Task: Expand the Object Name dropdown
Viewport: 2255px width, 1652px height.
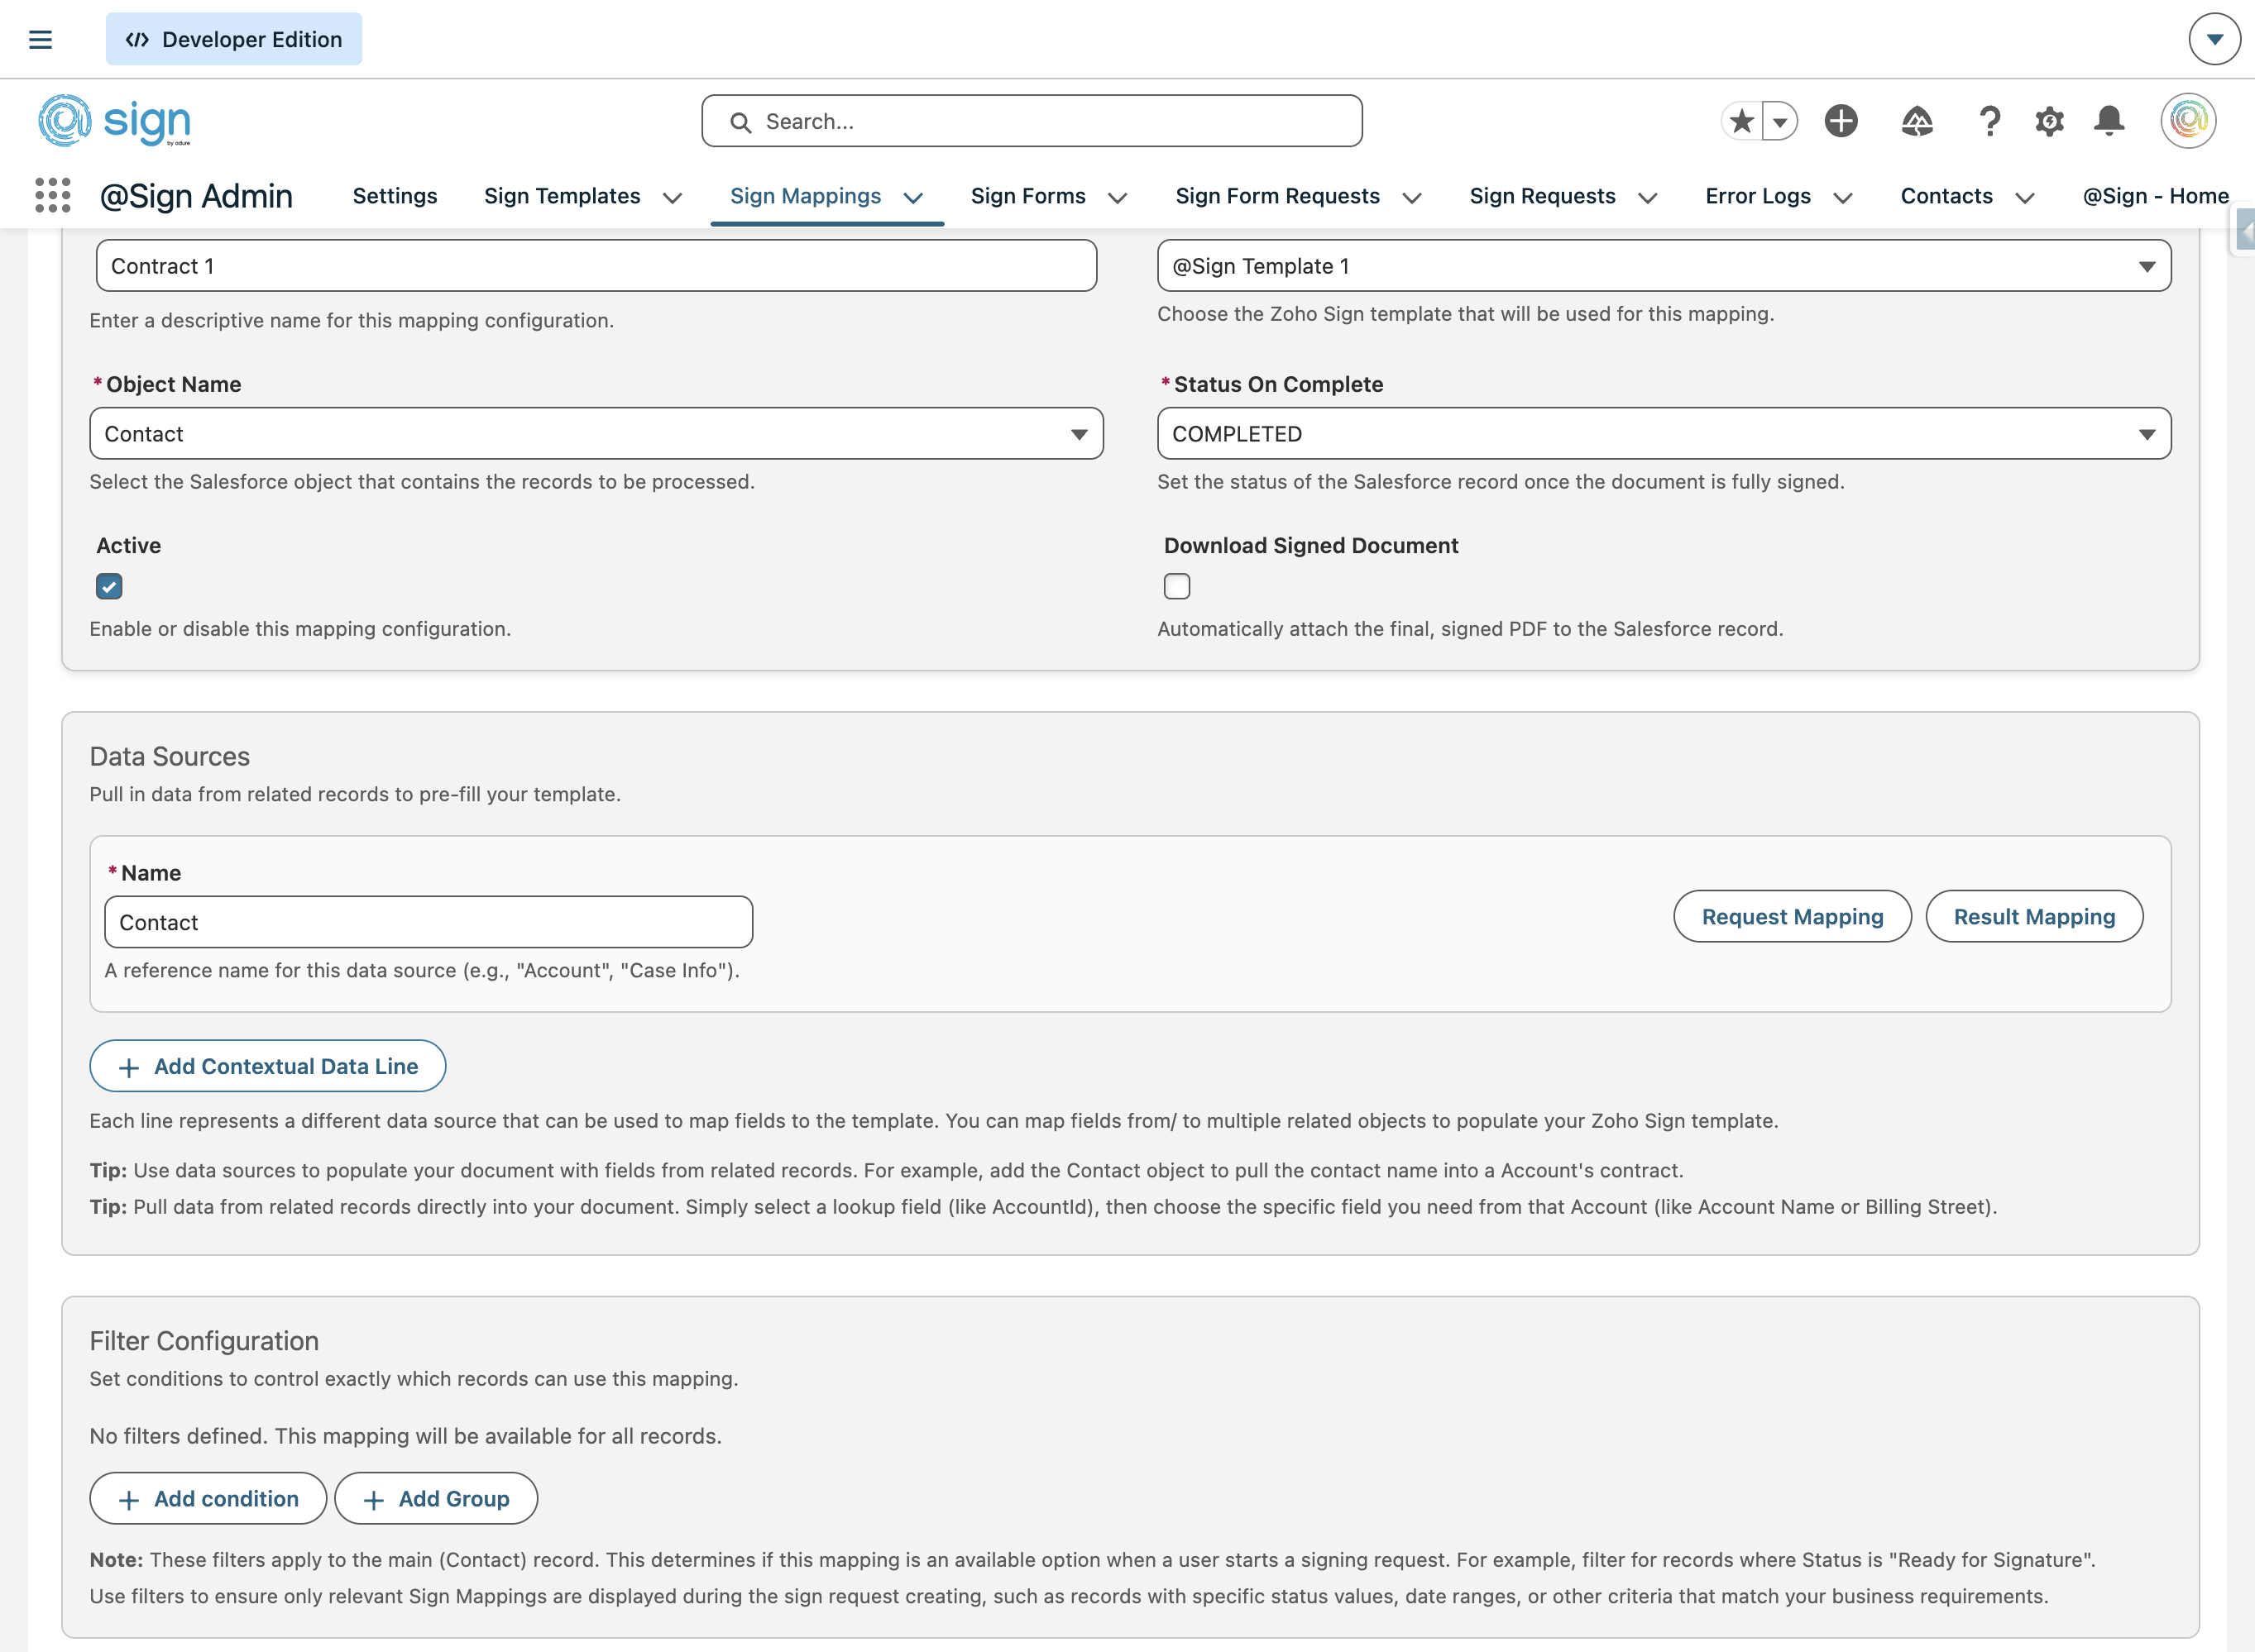Action: (x=596, y=434)
